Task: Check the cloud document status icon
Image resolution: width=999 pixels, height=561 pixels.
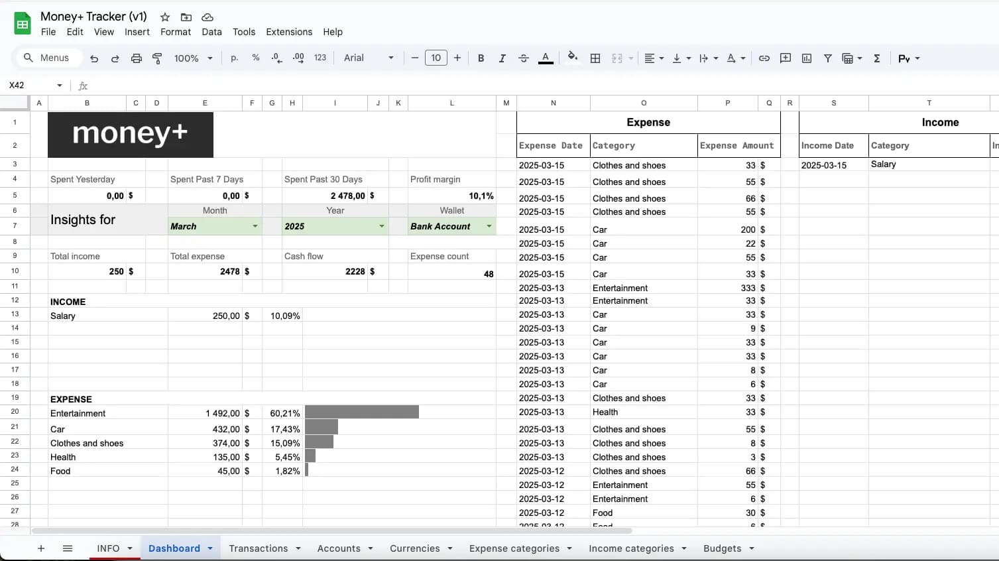Action: (207, 17)
